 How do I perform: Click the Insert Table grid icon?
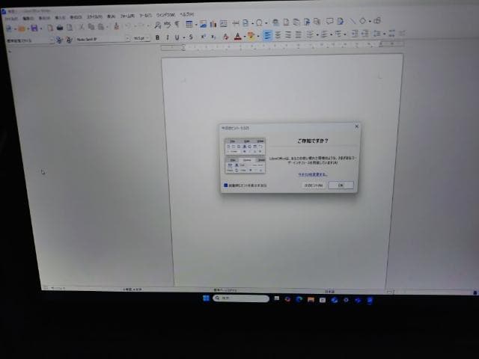pyautogui.click(x=189, y=24)
